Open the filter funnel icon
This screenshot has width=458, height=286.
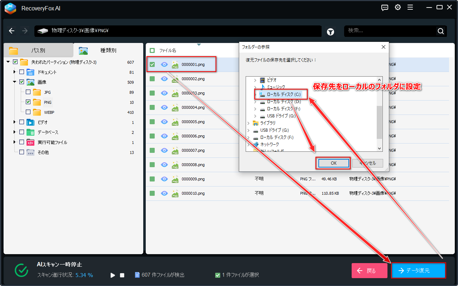[x=331, y=32]
